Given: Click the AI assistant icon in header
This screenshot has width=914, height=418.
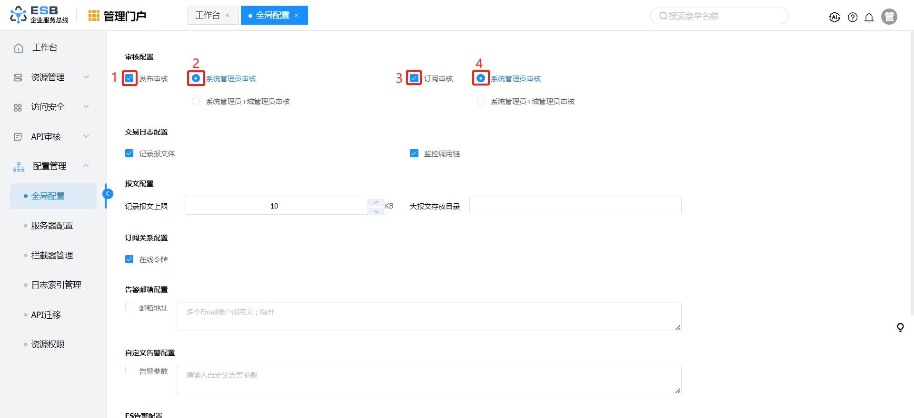Looking at the screenshot, I should tap(834, 17).
